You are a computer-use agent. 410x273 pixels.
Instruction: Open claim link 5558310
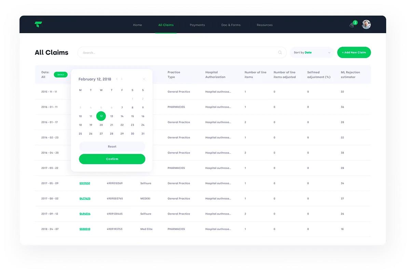point(85,229)
